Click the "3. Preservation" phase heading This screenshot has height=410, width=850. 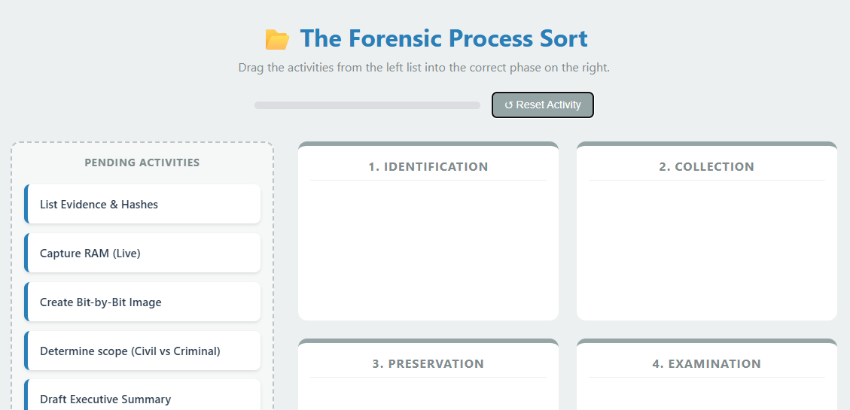tap(428, 364)
